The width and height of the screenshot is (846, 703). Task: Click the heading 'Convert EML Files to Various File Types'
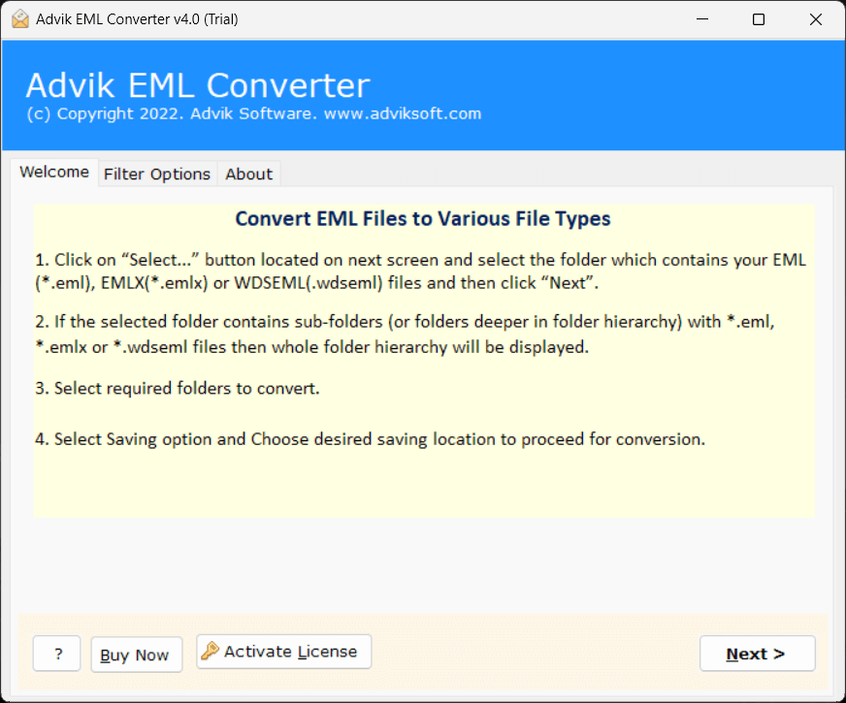click(423, 219)
